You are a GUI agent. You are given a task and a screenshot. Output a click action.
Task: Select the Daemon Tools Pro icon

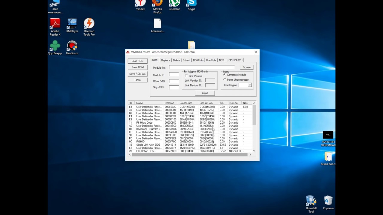[x=89, y=27]
